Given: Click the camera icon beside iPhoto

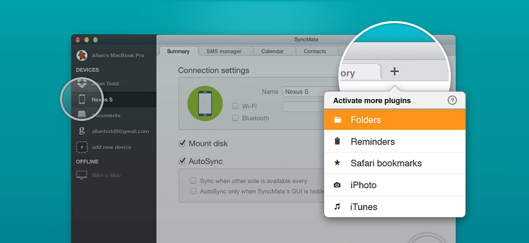Looking at the screenshot, I should [x=337, y=185].
